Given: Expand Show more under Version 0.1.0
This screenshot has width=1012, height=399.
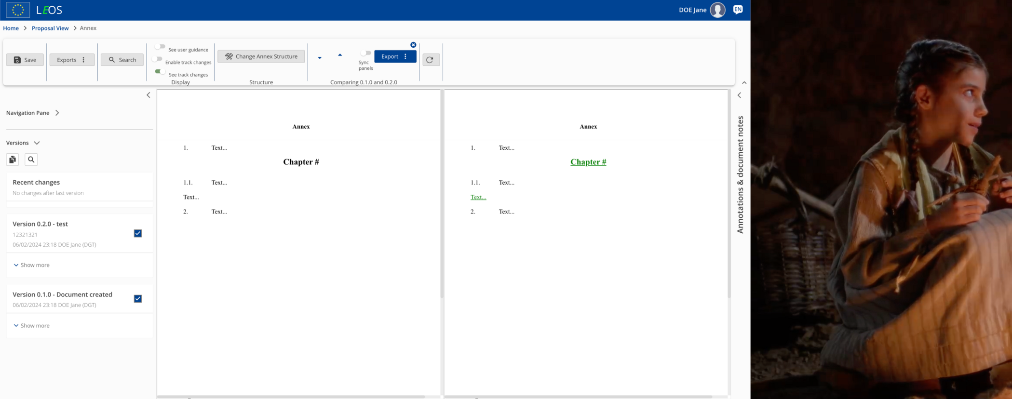Looking at the screenshot, I should point(31,326).
